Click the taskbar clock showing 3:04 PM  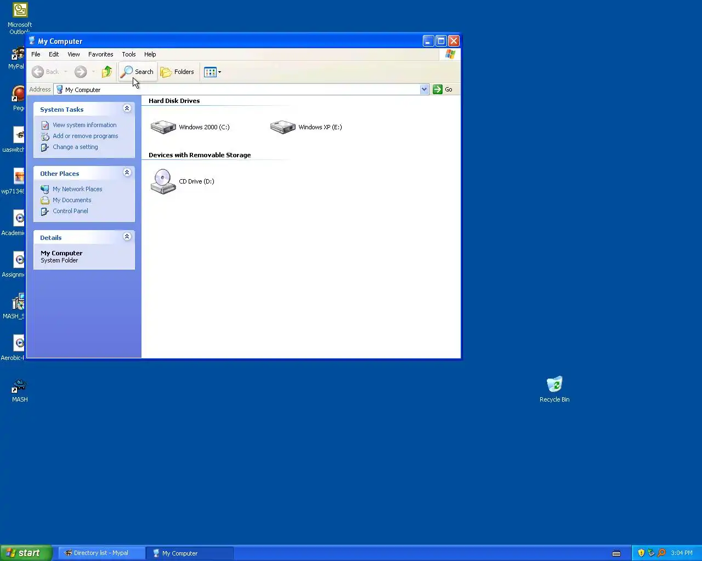[682, 553]
